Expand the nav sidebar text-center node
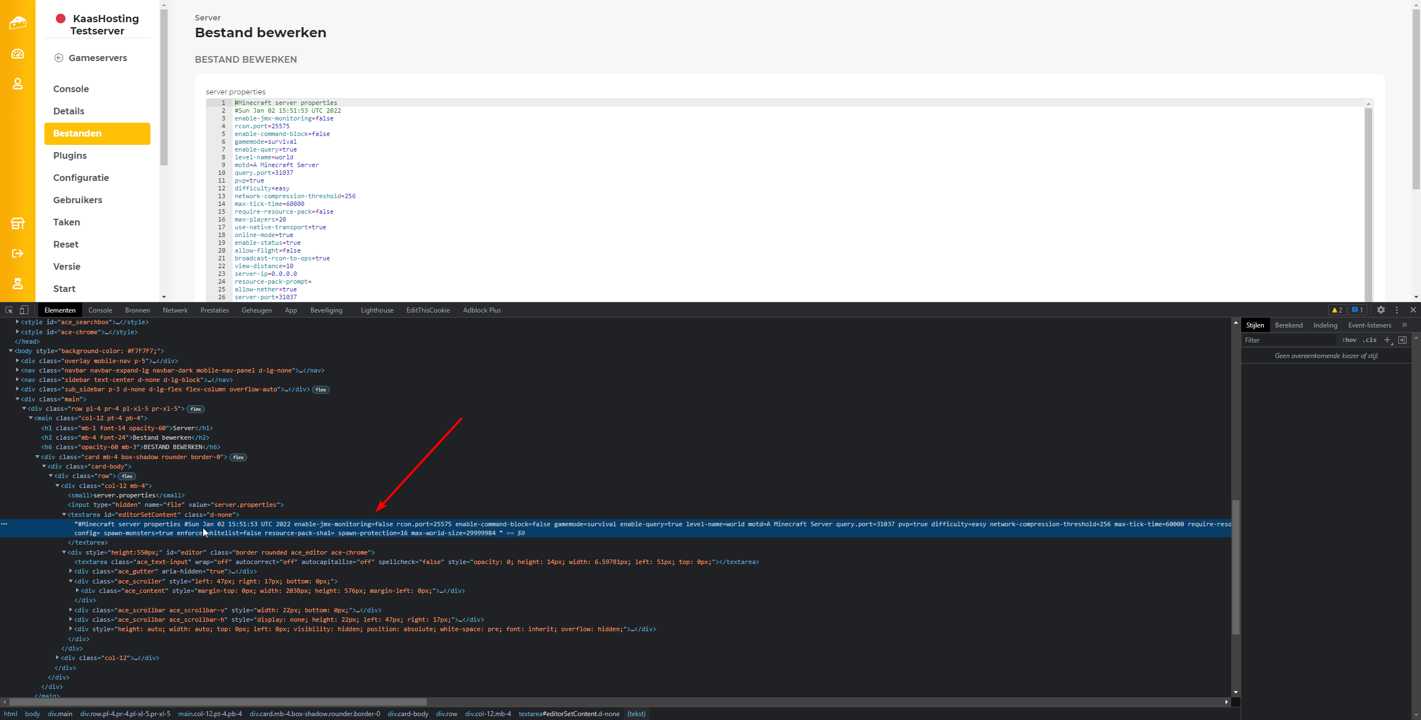 (x=17, y=380)
